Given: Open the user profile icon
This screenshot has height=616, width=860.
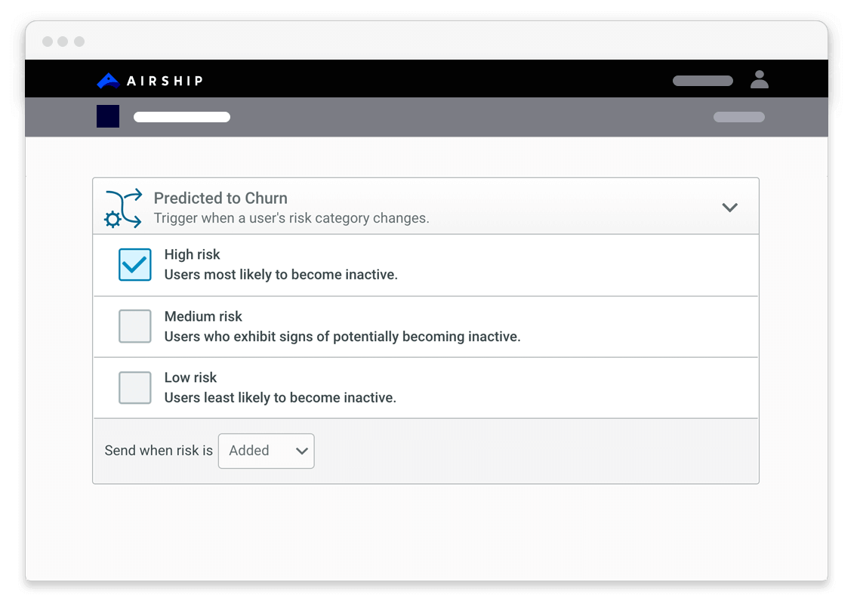Looking at the screenshot, I should point(759,79).
